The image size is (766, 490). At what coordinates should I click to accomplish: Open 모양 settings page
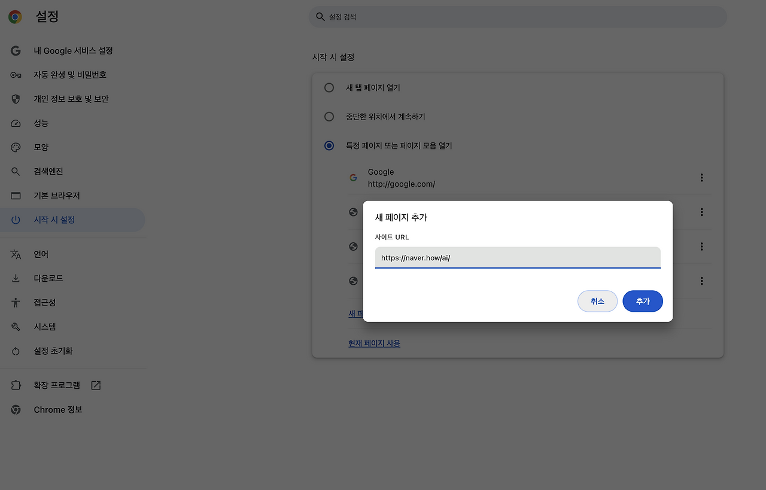(x=72, y=147)
